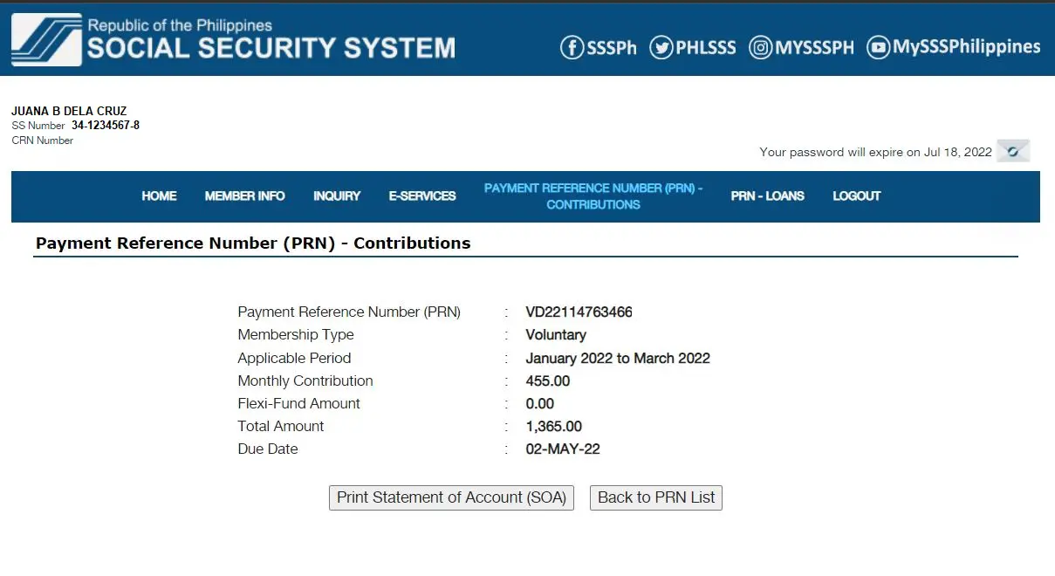Screen dimensions: 1055x576
Task: Click LOGOUT to sign out
Action: 856,196
